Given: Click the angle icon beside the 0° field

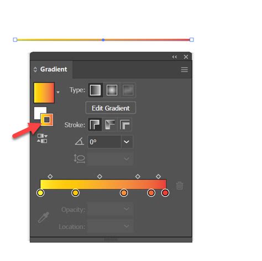Looking at the screenshot, I should click(x=80, y=141).
